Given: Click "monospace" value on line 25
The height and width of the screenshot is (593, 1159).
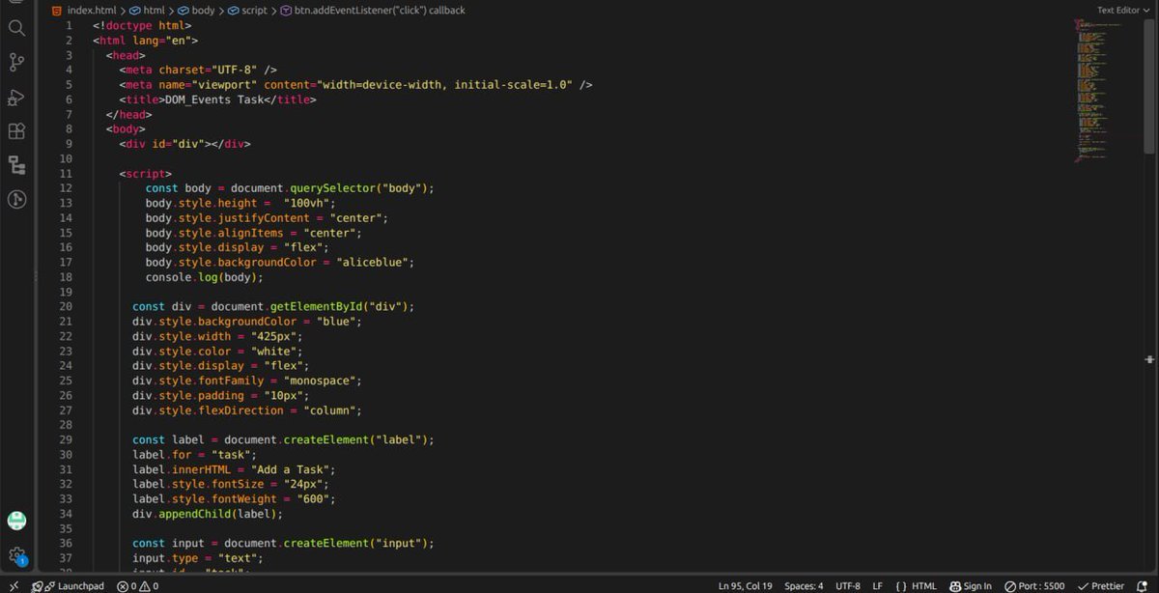Looking at the screenshot, I should (x=320, y=381).
